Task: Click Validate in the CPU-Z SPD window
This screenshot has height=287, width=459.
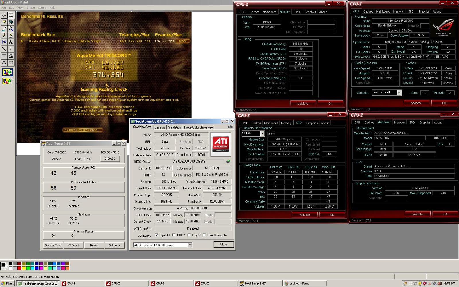Action: [304, 214]
